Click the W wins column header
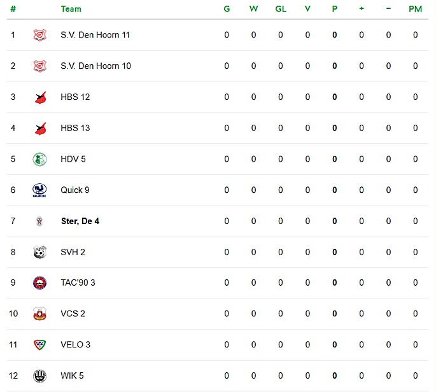The height and width of the screenshot is (392, 436). pyautogui.click(x=253, y=9)
